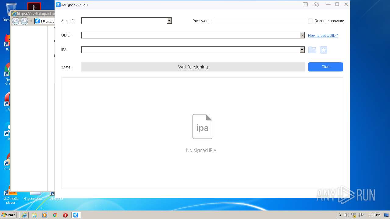Open the Action Center flag icon
The width and height of the screenshot is (390, 219).
point(361,215)
